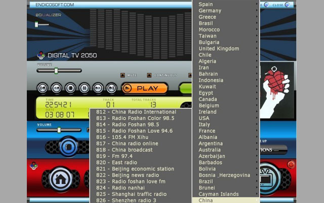Click the orange PLAY button
Image resolution: width=324 pixels, height=203 pixels.
[x=146, y=88]
